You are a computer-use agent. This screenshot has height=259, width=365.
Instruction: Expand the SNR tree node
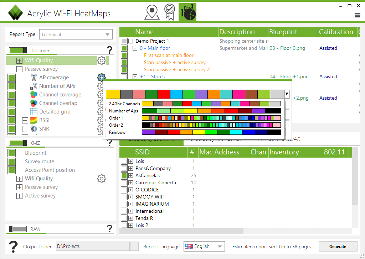click(25, 129)
